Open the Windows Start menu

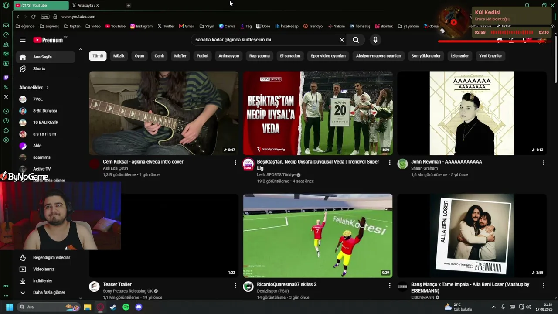10,307
